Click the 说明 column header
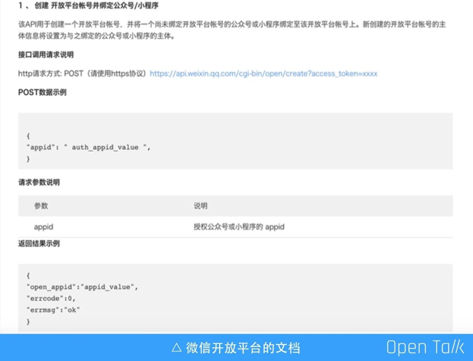This screenshot has width=473, height=361. [x=201, y=206]
